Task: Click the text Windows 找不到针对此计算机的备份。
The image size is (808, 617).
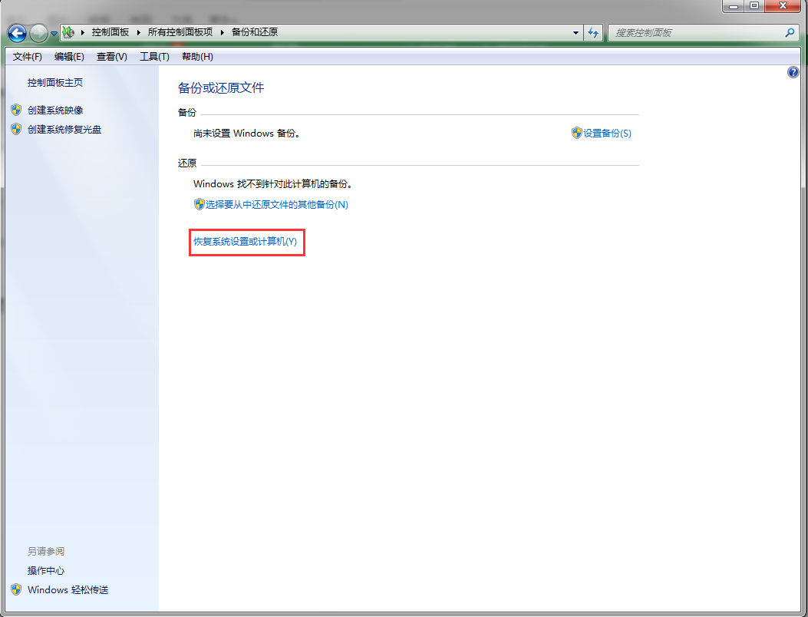Action: 273,183
